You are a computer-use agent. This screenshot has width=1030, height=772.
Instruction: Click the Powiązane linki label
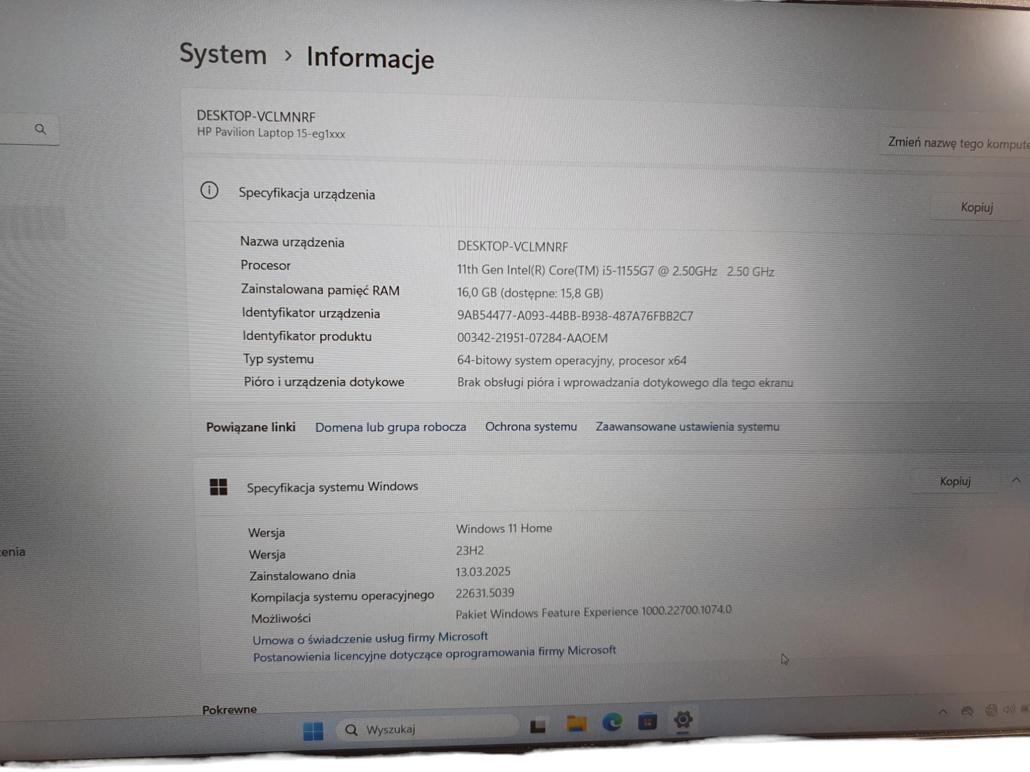pos(251,427)
